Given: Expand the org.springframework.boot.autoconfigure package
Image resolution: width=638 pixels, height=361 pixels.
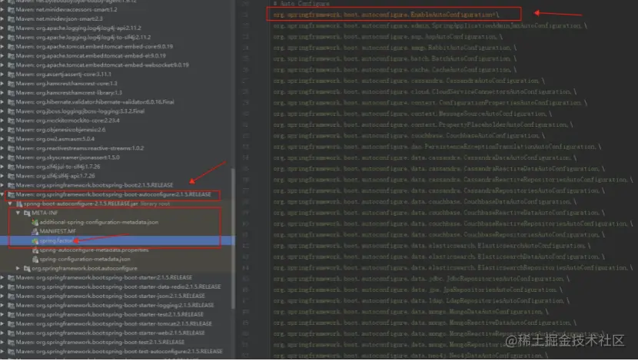Looking at the screenshot, I should [18, 268].
